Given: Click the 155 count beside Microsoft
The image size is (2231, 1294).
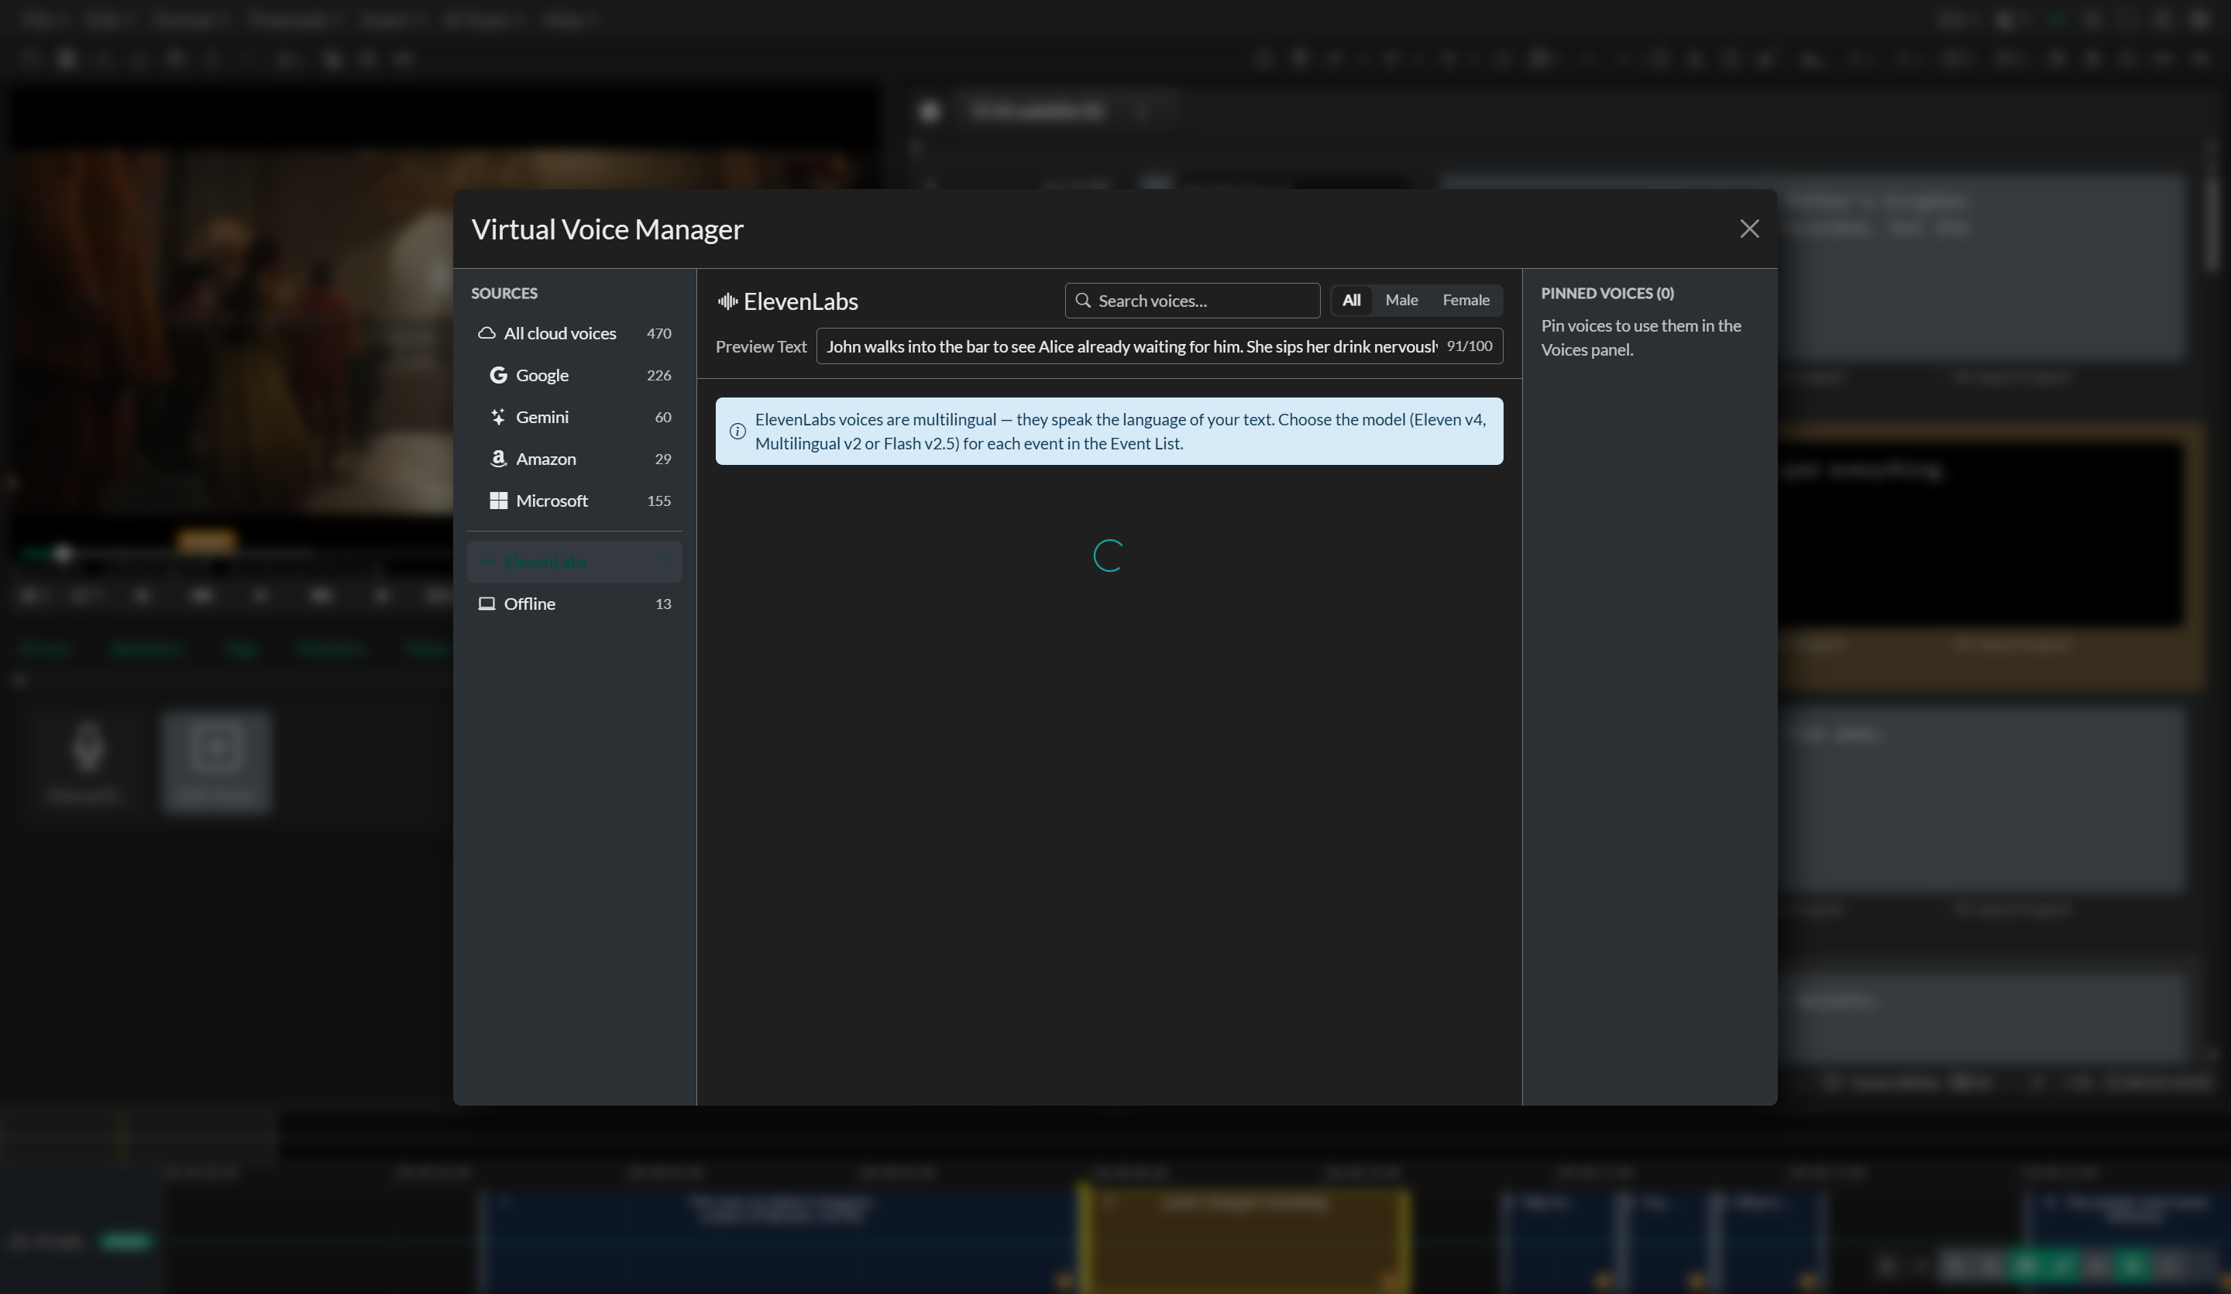Looking at the screenshot, I should click(x=658, y=501).
